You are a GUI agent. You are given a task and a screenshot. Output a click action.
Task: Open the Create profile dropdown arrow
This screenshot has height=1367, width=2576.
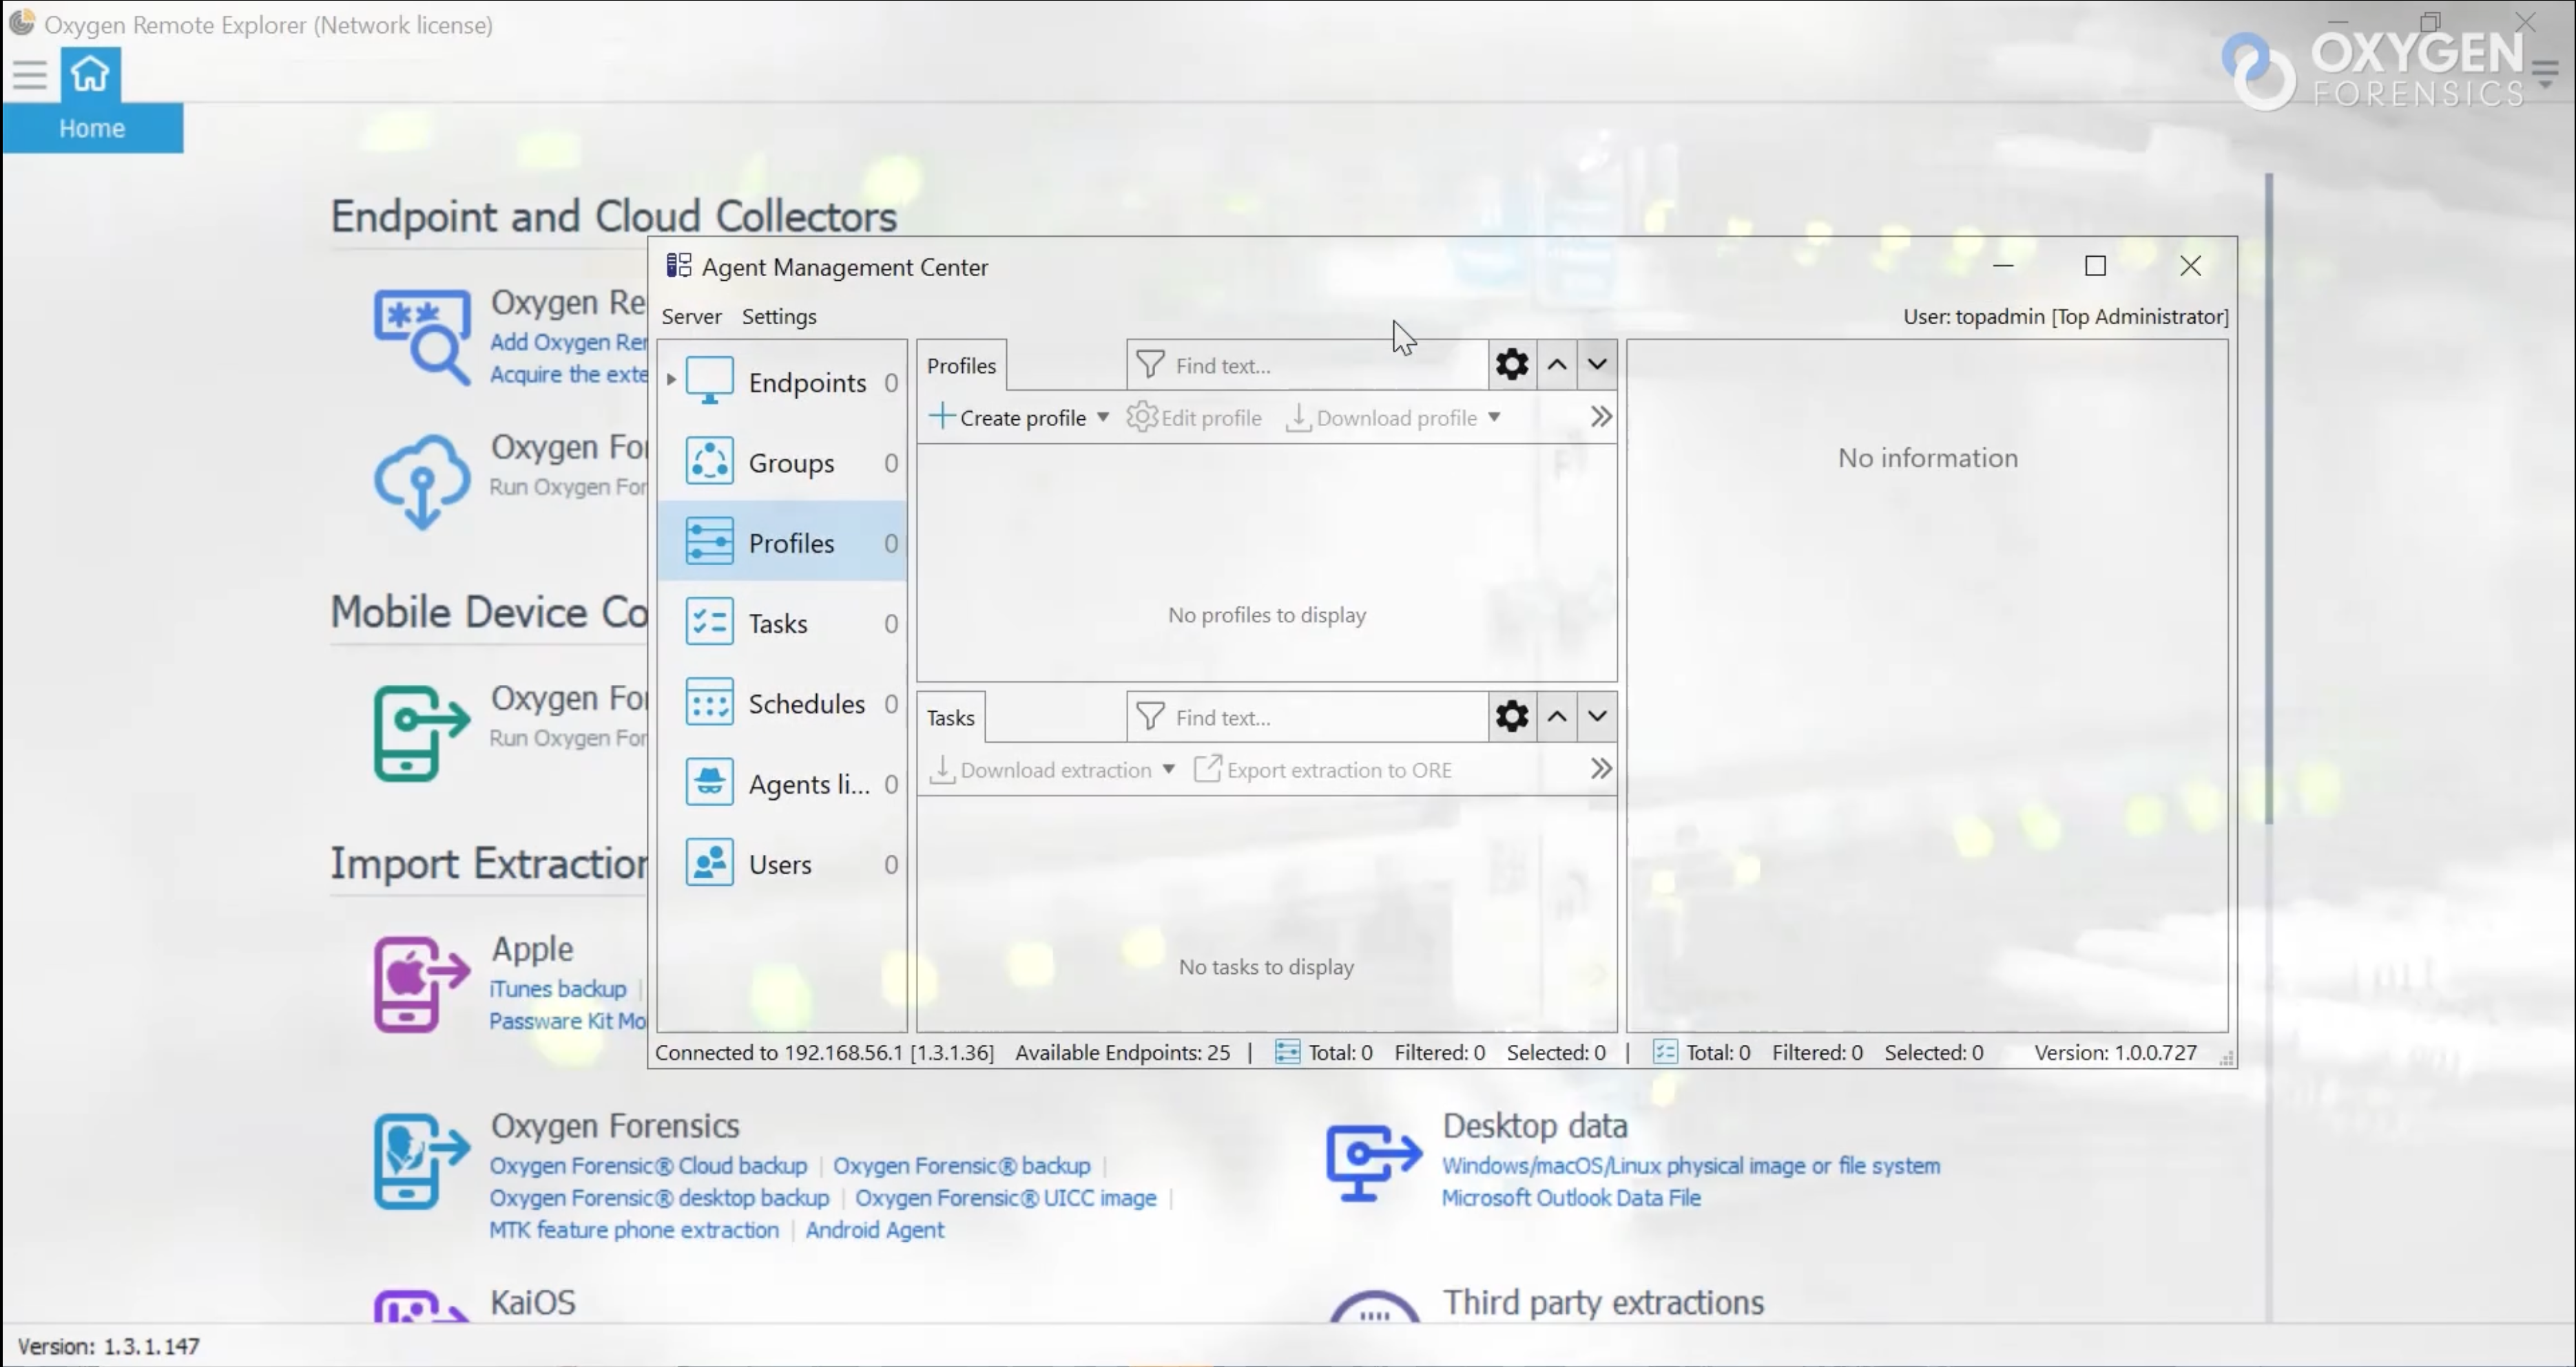pyautogui.click(x=1102, y=416)
